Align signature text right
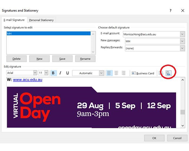Viewport: 189px width, 151px height. tap(123, 73)
